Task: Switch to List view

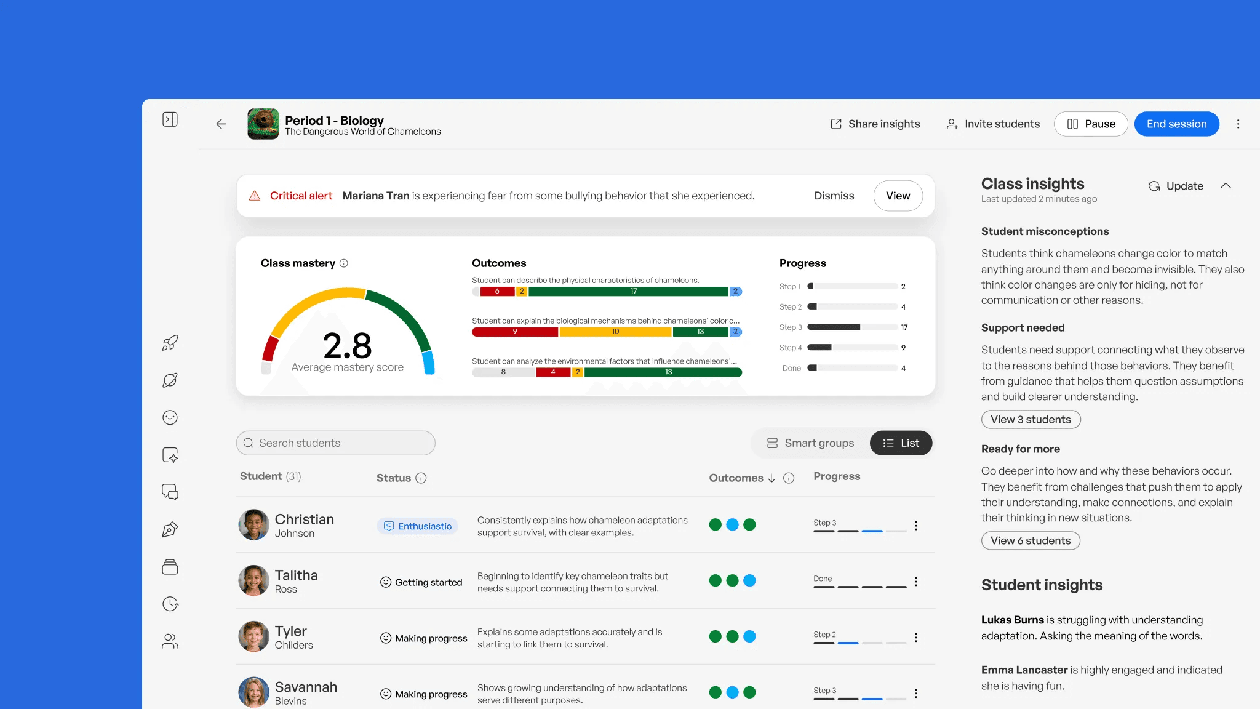Action: coord(901,443)
